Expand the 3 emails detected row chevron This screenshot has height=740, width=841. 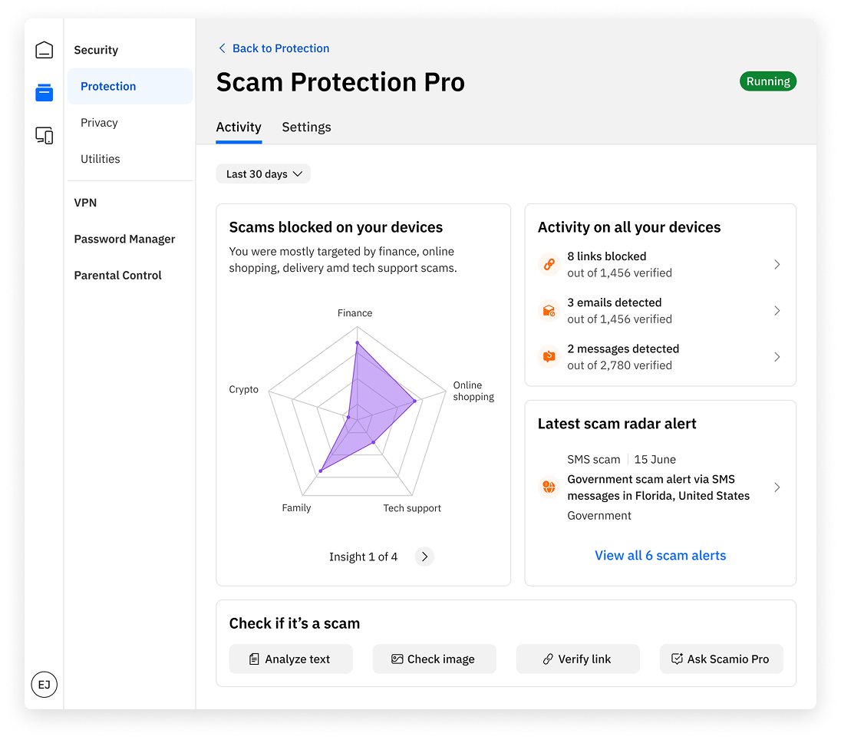777,310
